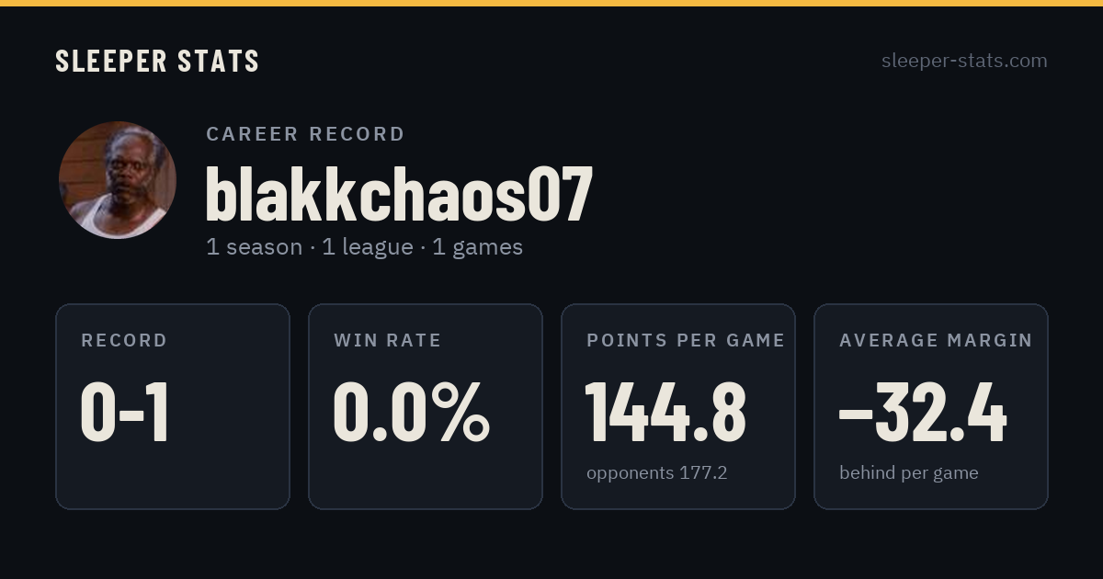
Task: Click the blakkchaos07 profile avatar
Action: tap(118, 180)
